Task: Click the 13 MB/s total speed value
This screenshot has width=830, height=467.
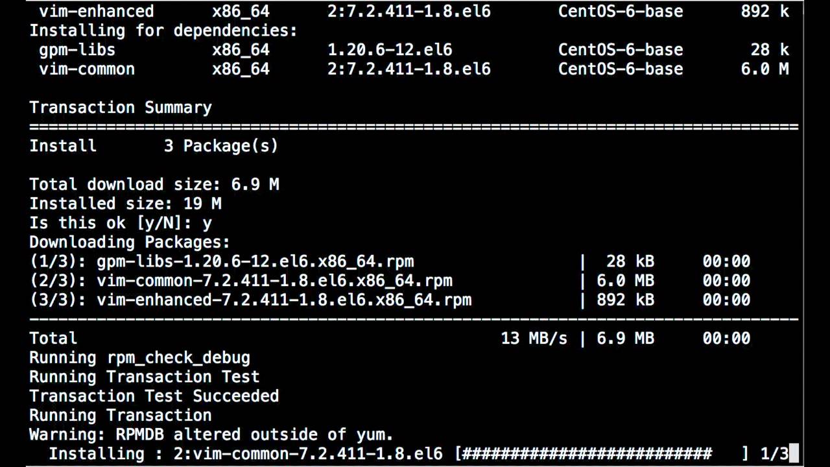Action: (x=534, y=338)
